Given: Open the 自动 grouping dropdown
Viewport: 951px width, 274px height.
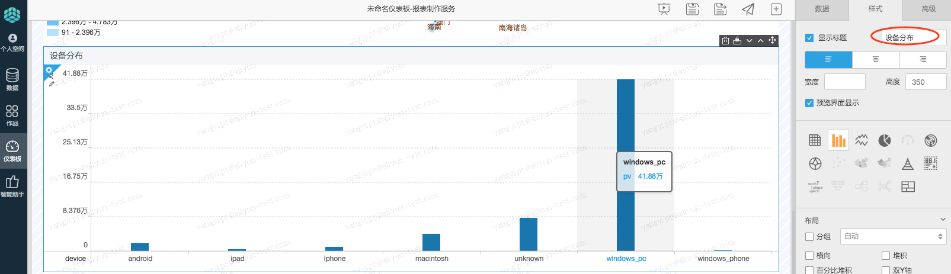Looking at the screenshot, I should [893, 236].
